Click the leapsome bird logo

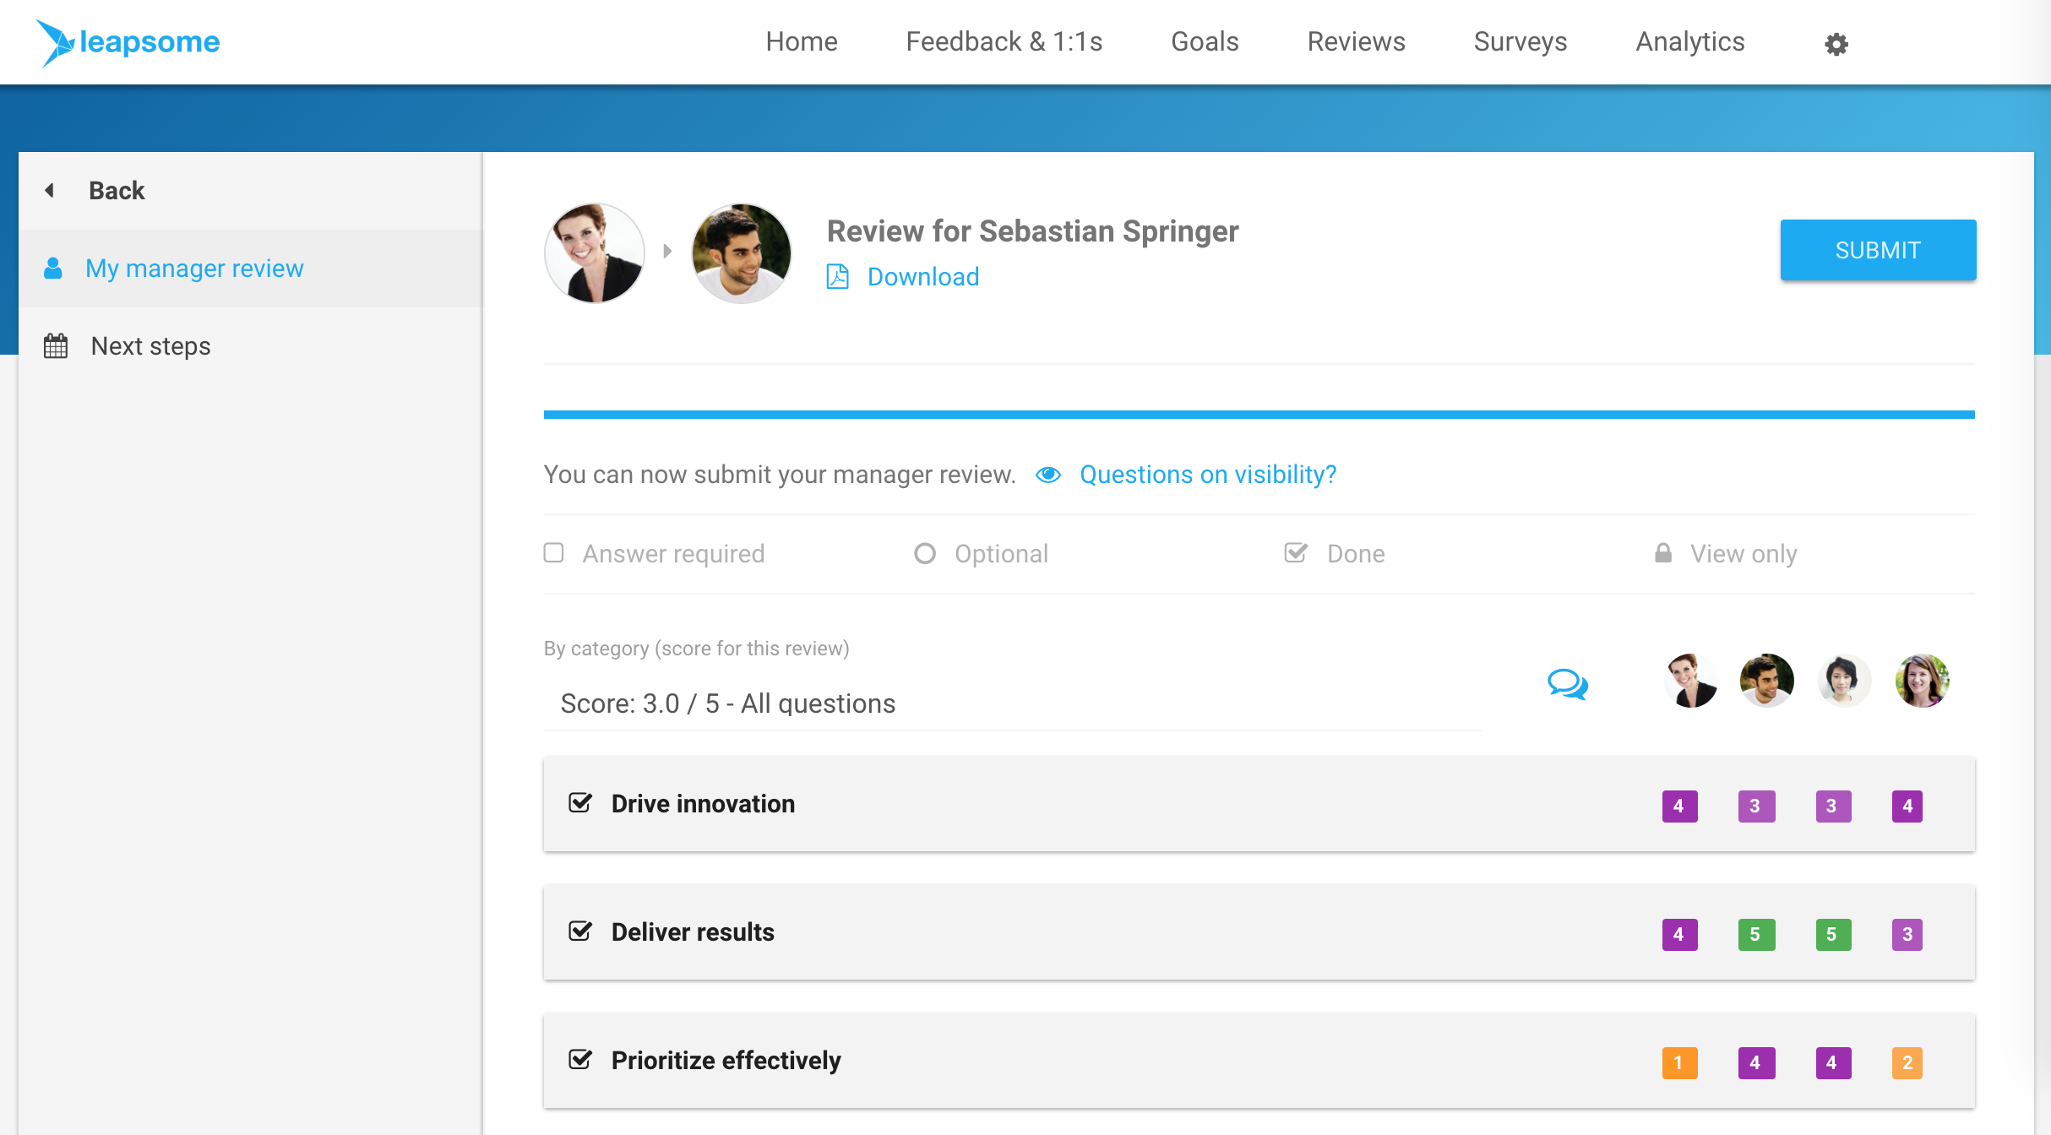(56, 42)
